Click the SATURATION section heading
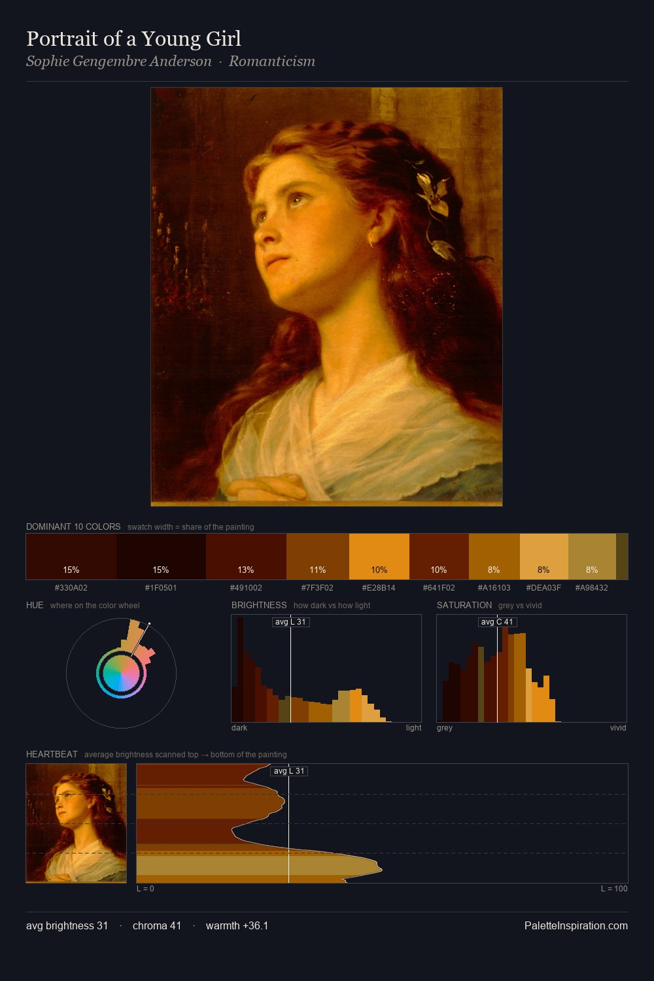Viewport: 654px width, 981px height. click(x=464, y=605)
